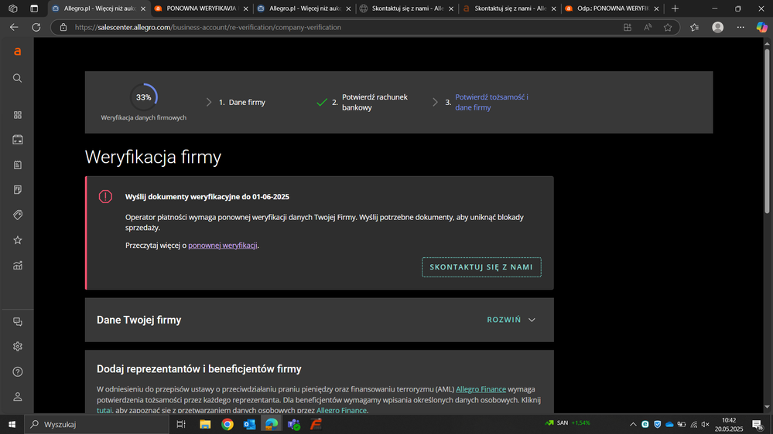This screenshot has width=773, height=434.
Task: Follow the ponownej weryfikacji link
Action: [x=222, y=246]
